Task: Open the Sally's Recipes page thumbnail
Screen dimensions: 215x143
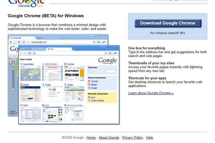Action: 52,73
